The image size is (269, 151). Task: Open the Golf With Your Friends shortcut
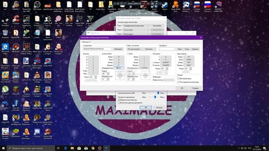tap(5, 77)
